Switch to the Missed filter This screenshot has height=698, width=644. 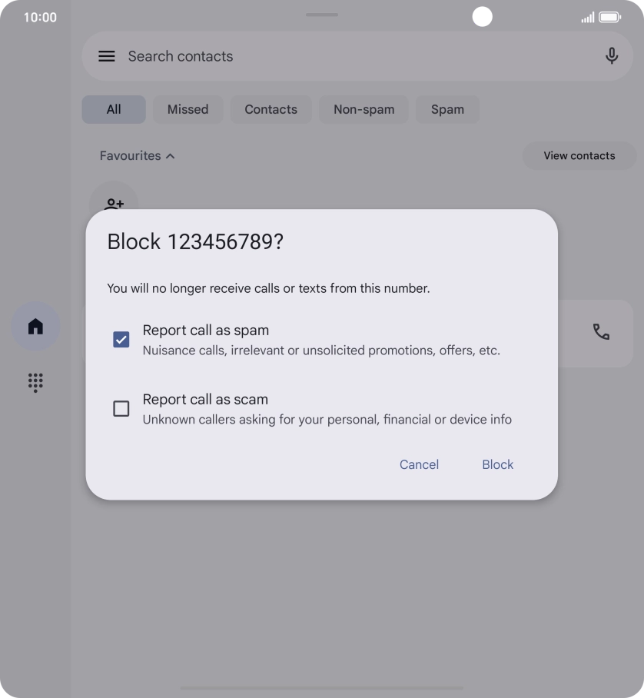[x=188, y=109]
